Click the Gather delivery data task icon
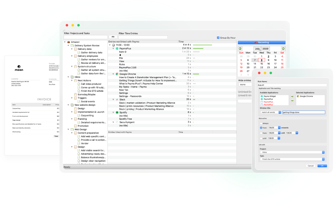The image size is (335, 207). click(x=79, y=53)
